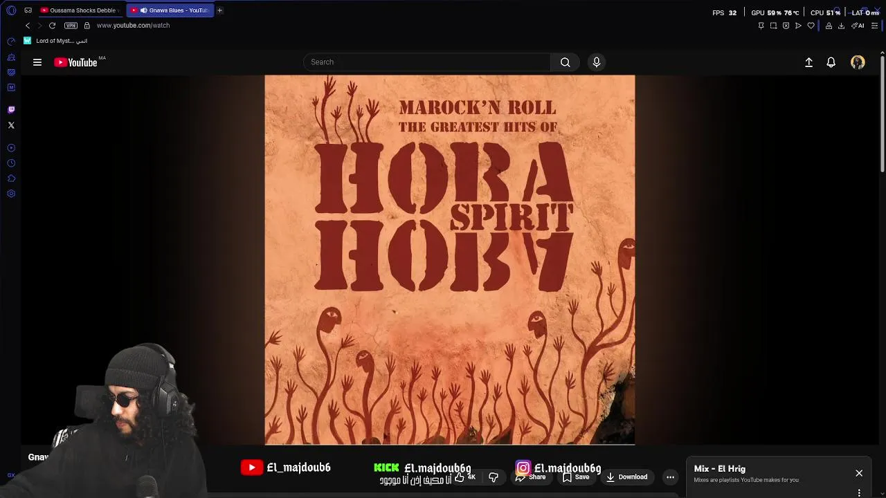
Task: Open a new tab with plus button
Action: tap(219, 10)
